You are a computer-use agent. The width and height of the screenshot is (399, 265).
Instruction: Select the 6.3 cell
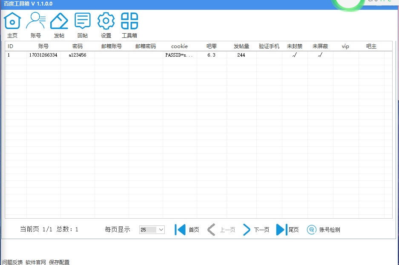[212, 55]
